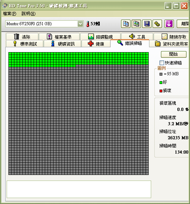Open the 檔案(F) menu
This screenshot has width=190, height=204.
click(10, 14)
